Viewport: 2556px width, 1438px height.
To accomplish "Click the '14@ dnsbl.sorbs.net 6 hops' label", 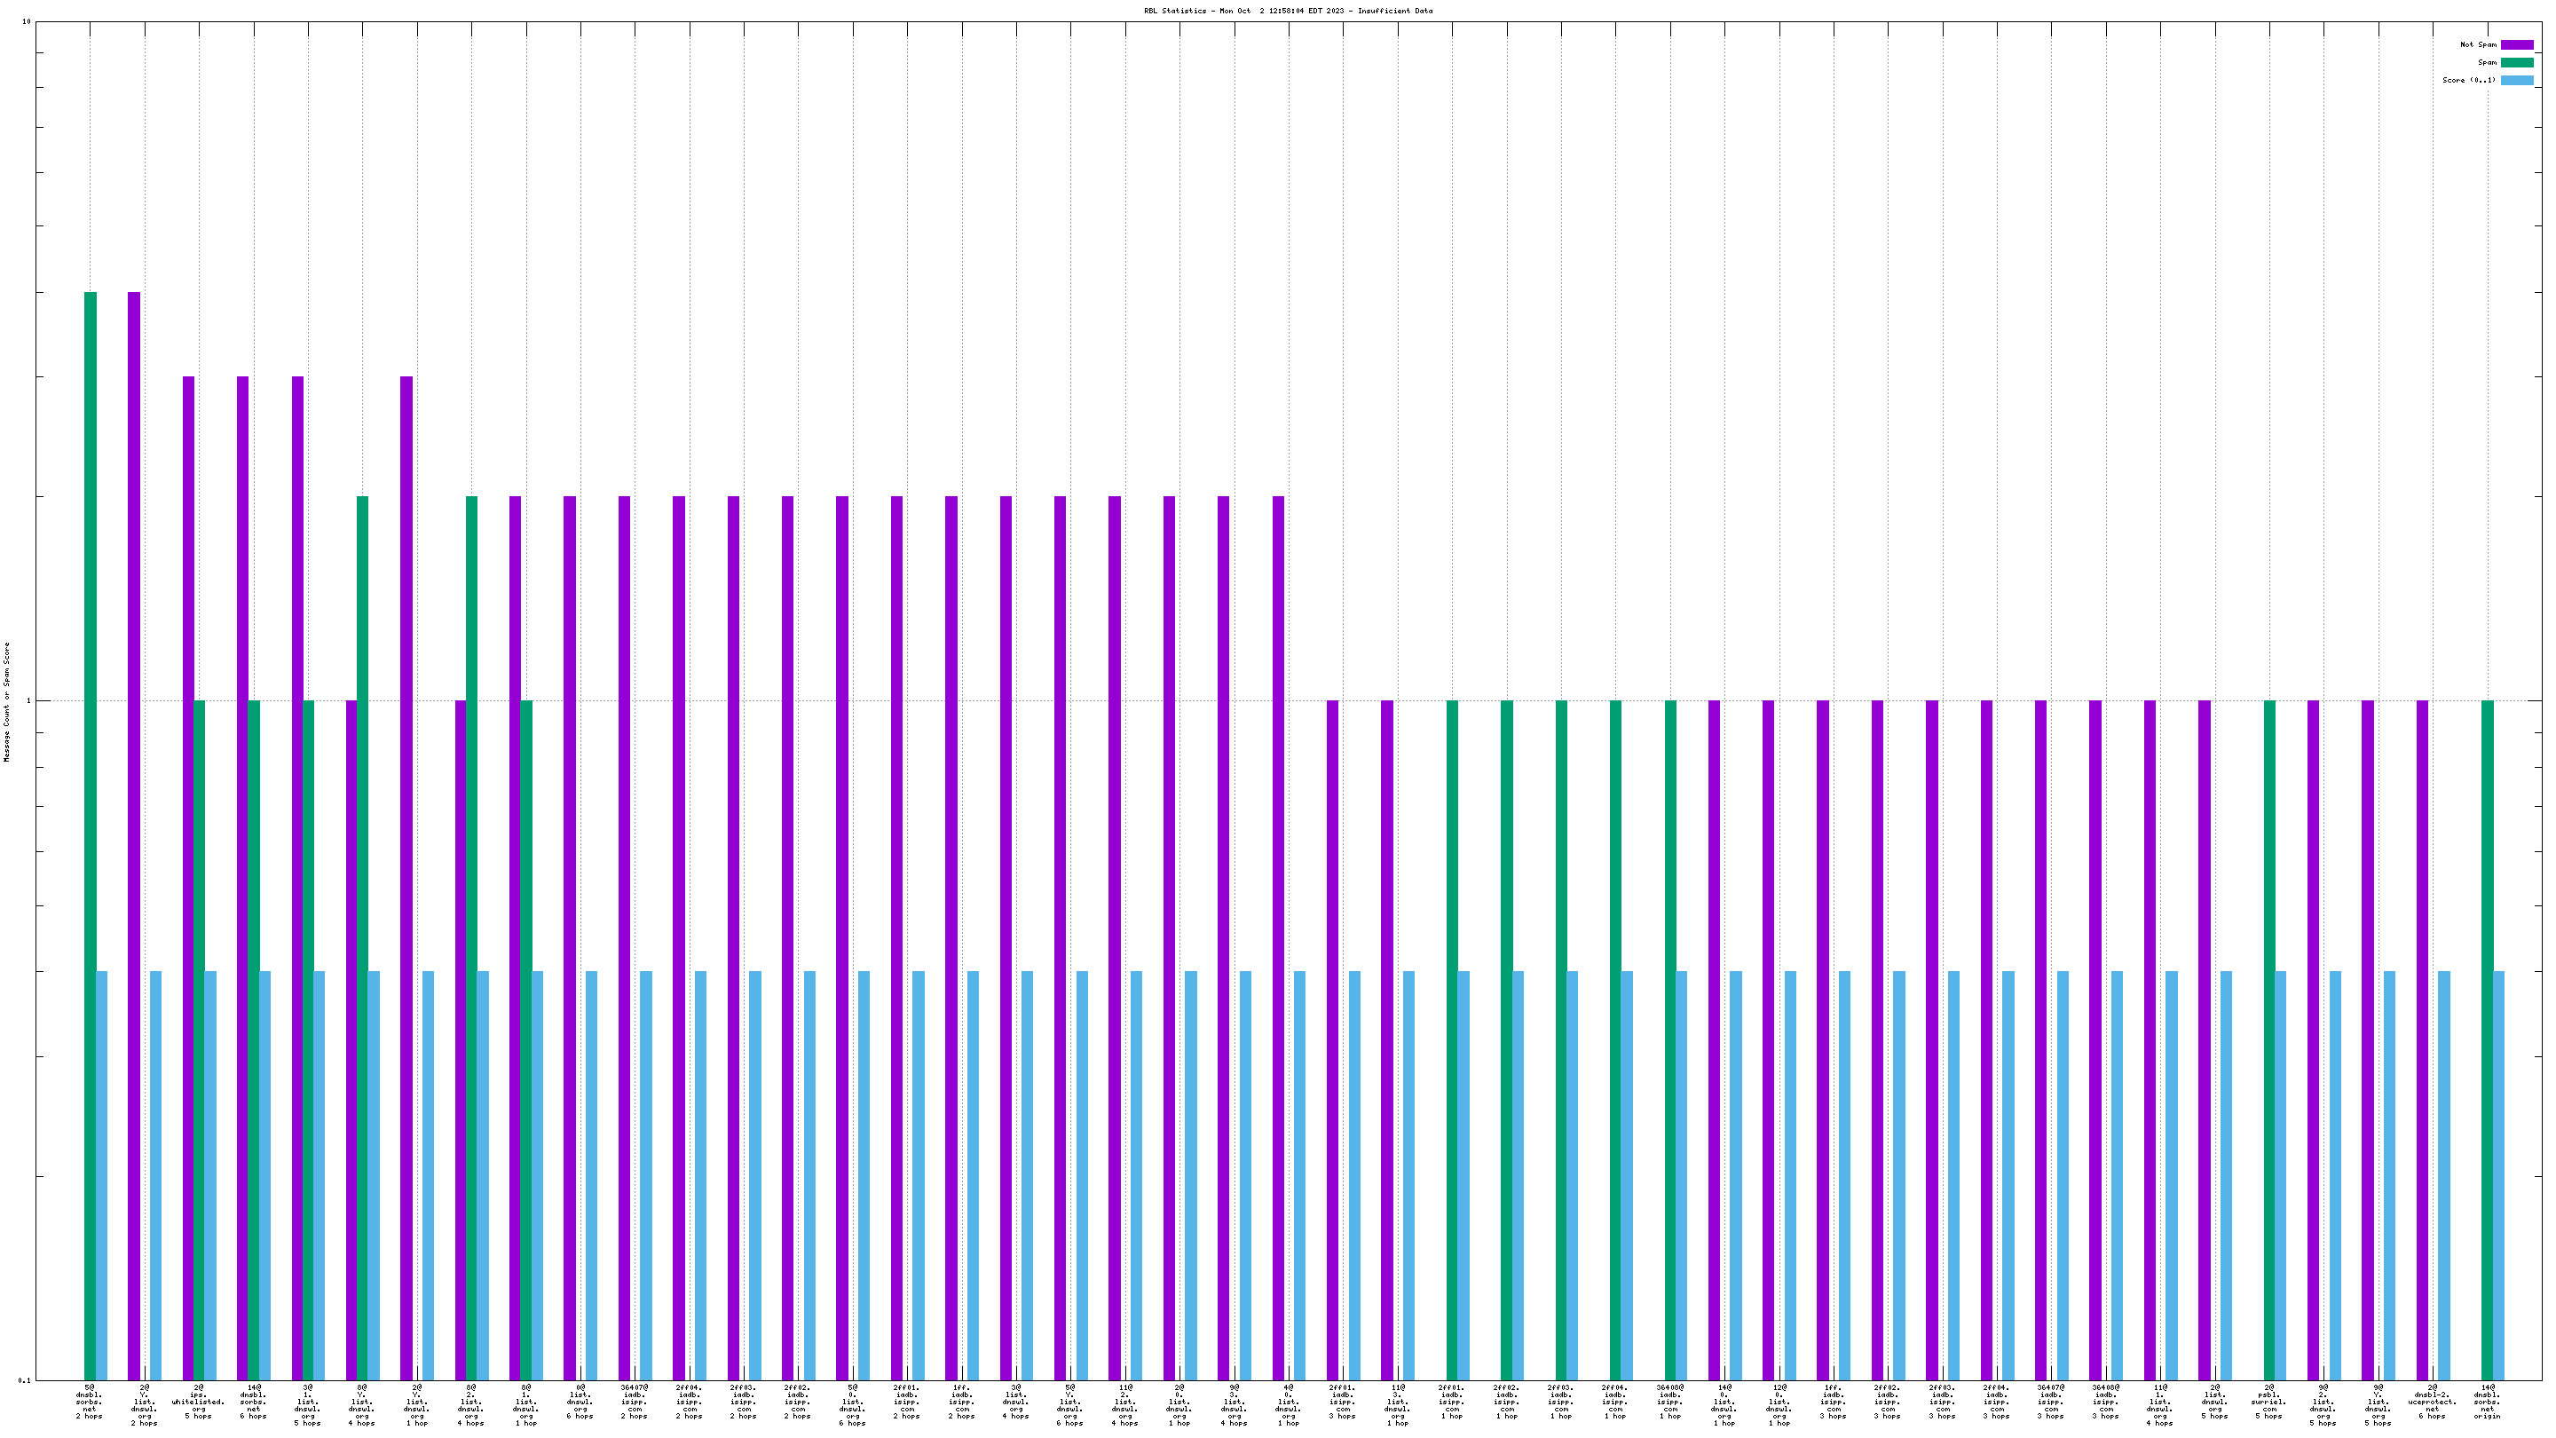I will 253,1404.
